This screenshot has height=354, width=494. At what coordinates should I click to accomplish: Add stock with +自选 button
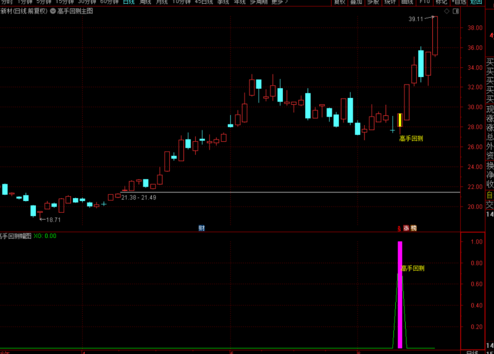[459, 2]
